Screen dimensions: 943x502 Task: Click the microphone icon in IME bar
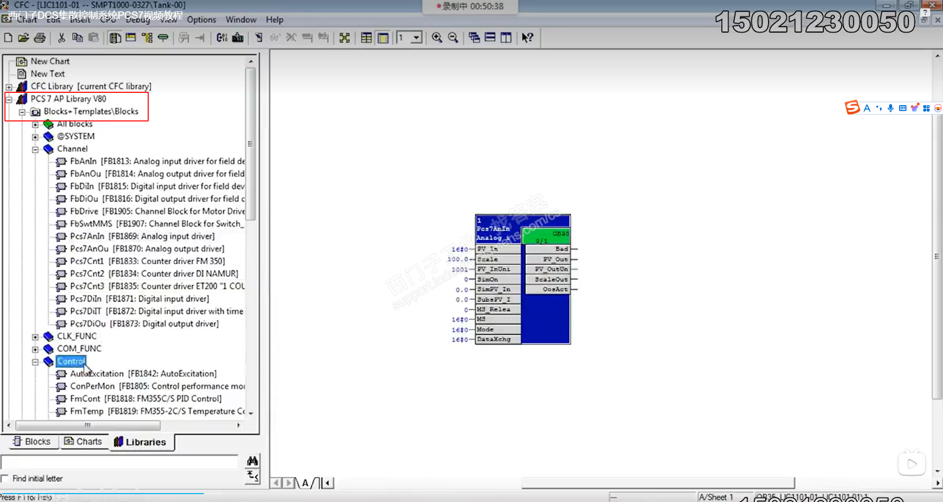click(x=891, y=108)
